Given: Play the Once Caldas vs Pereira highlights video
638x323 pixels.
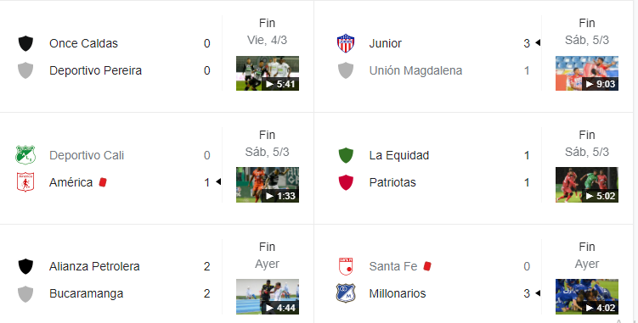Looking at the screenshot, I should pos(268,73).
